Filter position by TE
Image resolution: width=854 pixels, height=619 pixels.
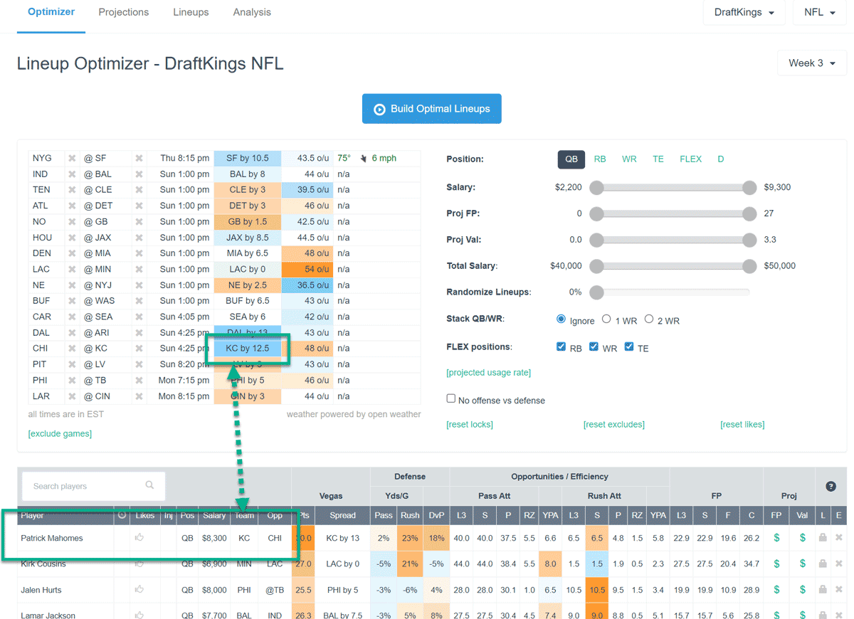click(658, 159)
